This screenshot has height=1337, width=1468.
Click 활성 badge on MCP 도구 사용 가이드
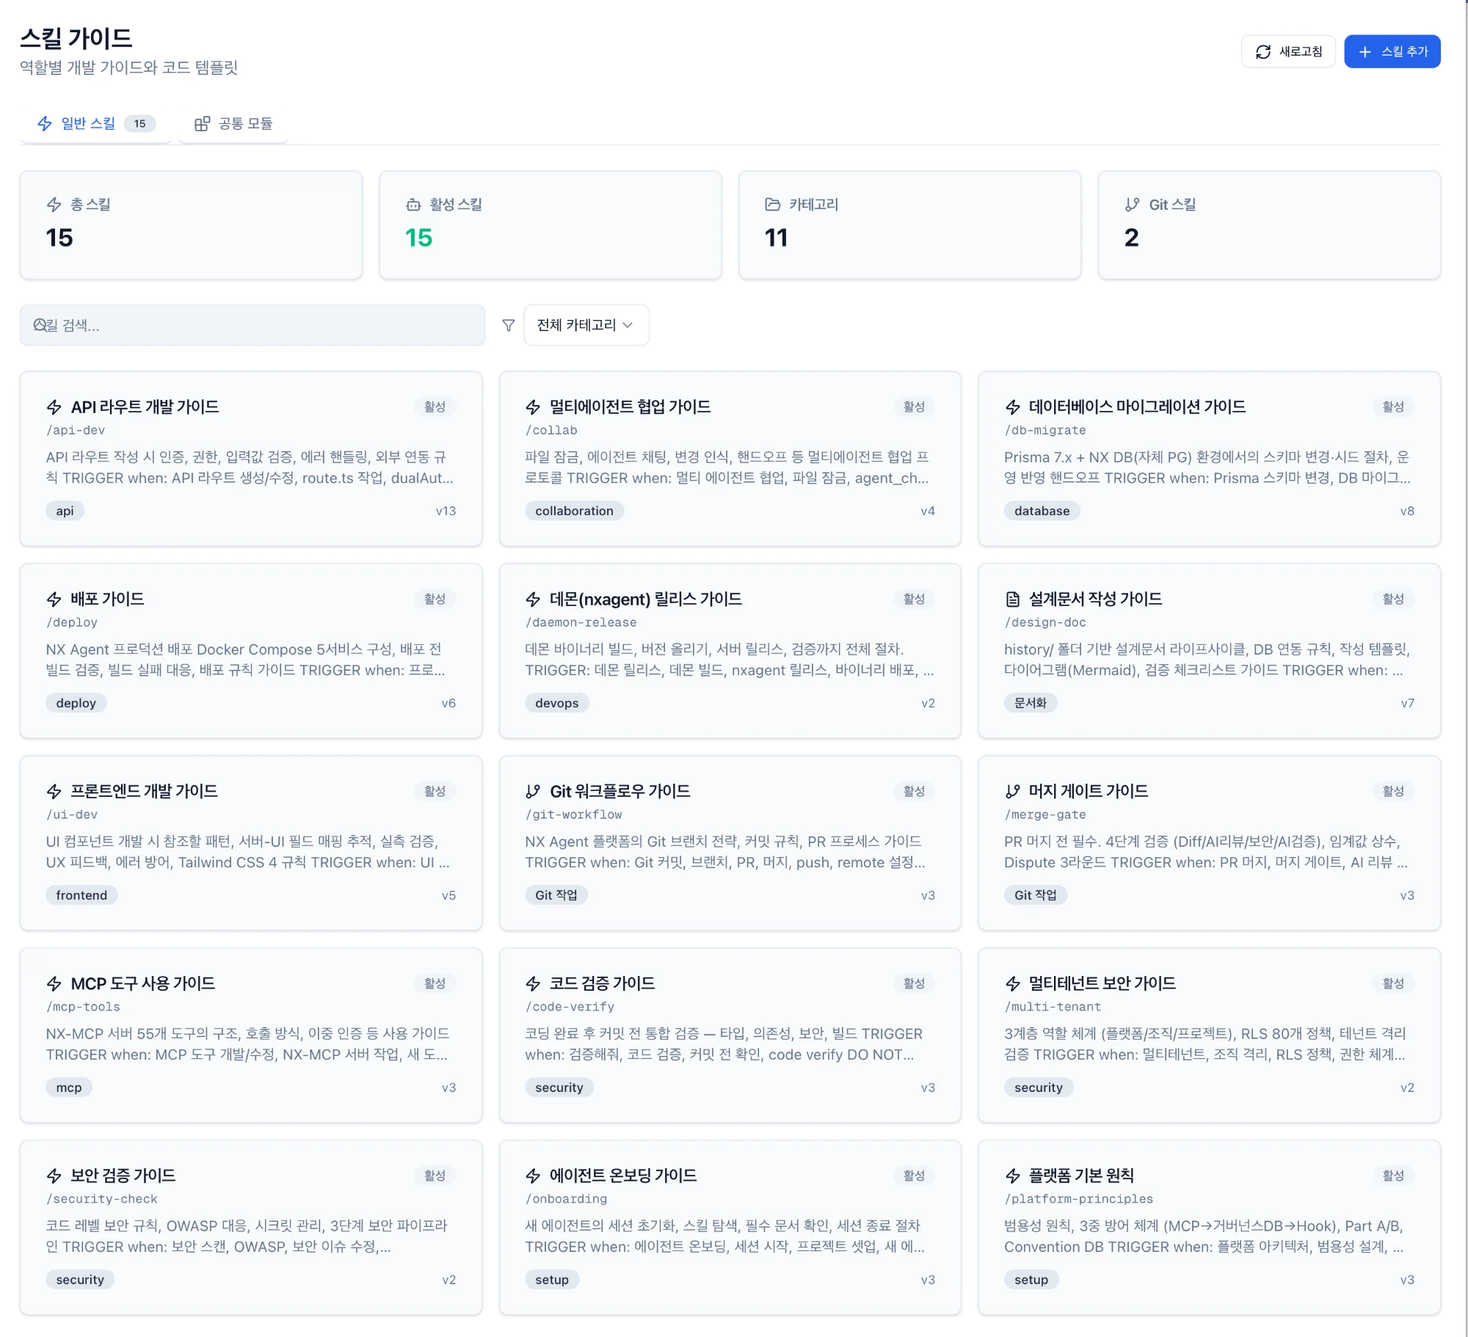point(435,983)
